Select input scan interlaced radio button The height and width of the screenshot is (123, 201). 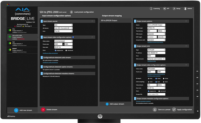click(66, 51)
